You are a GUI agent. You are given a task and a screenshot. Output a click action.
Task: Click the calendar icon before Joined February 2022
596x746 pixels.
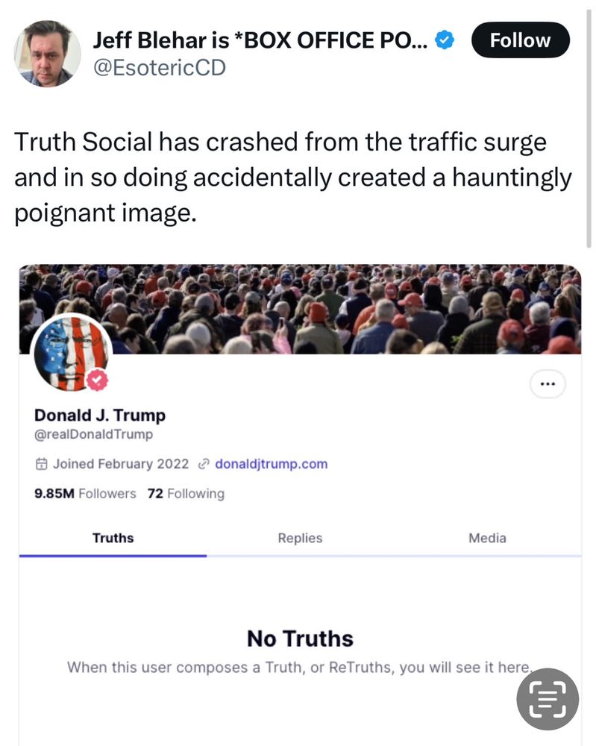[42, 463]
